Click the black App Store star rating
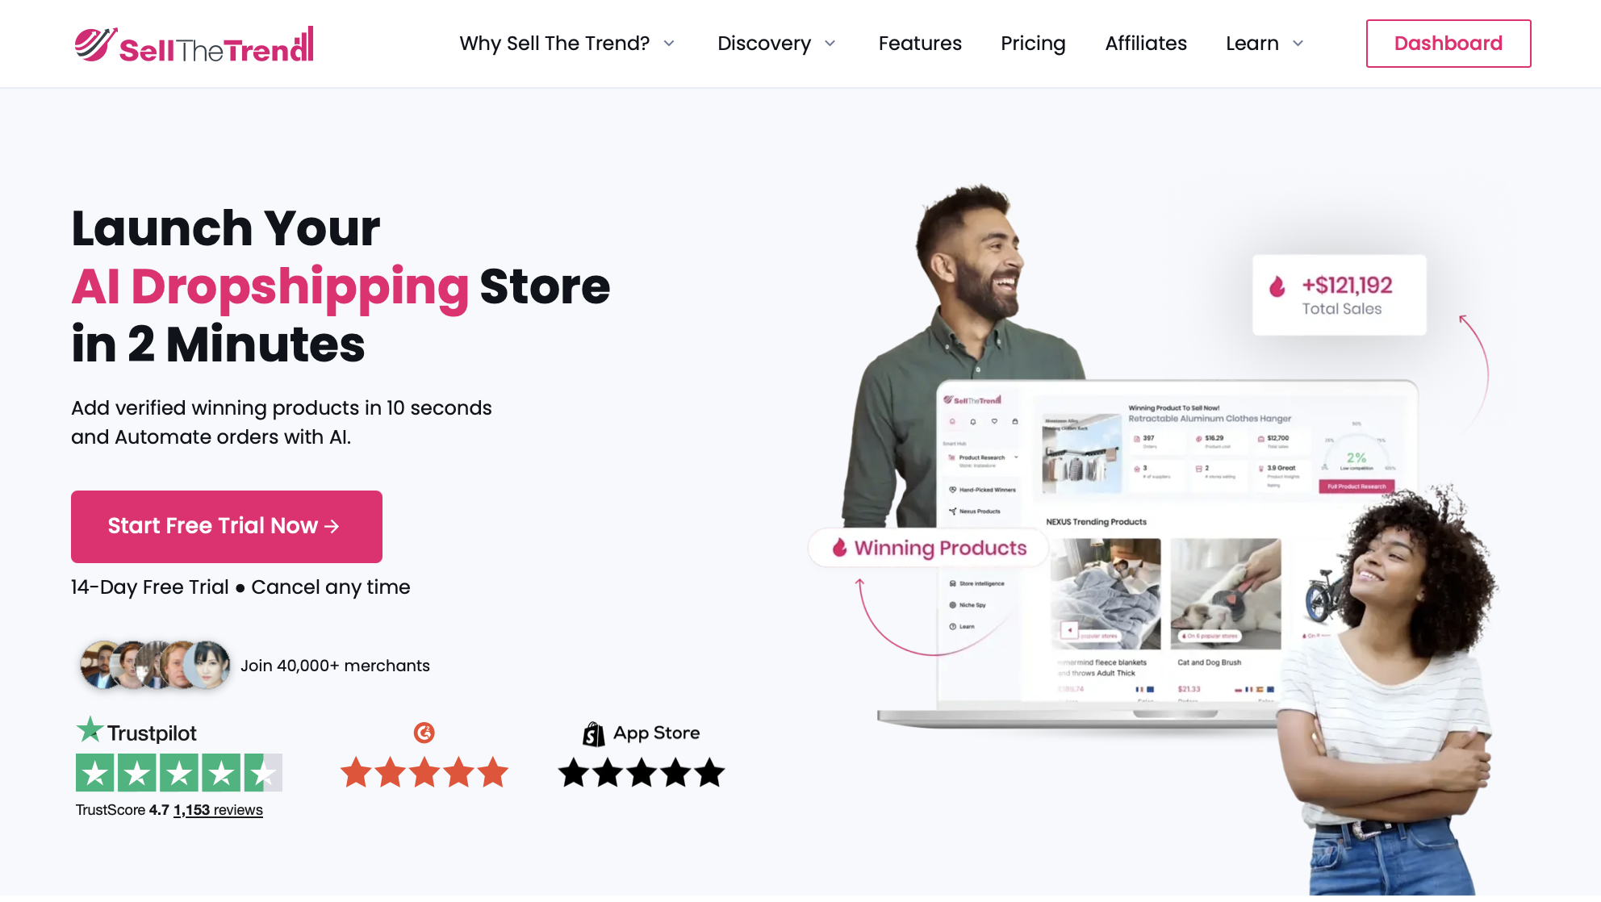Viewport: 1601px width, 902px height. 642,773
